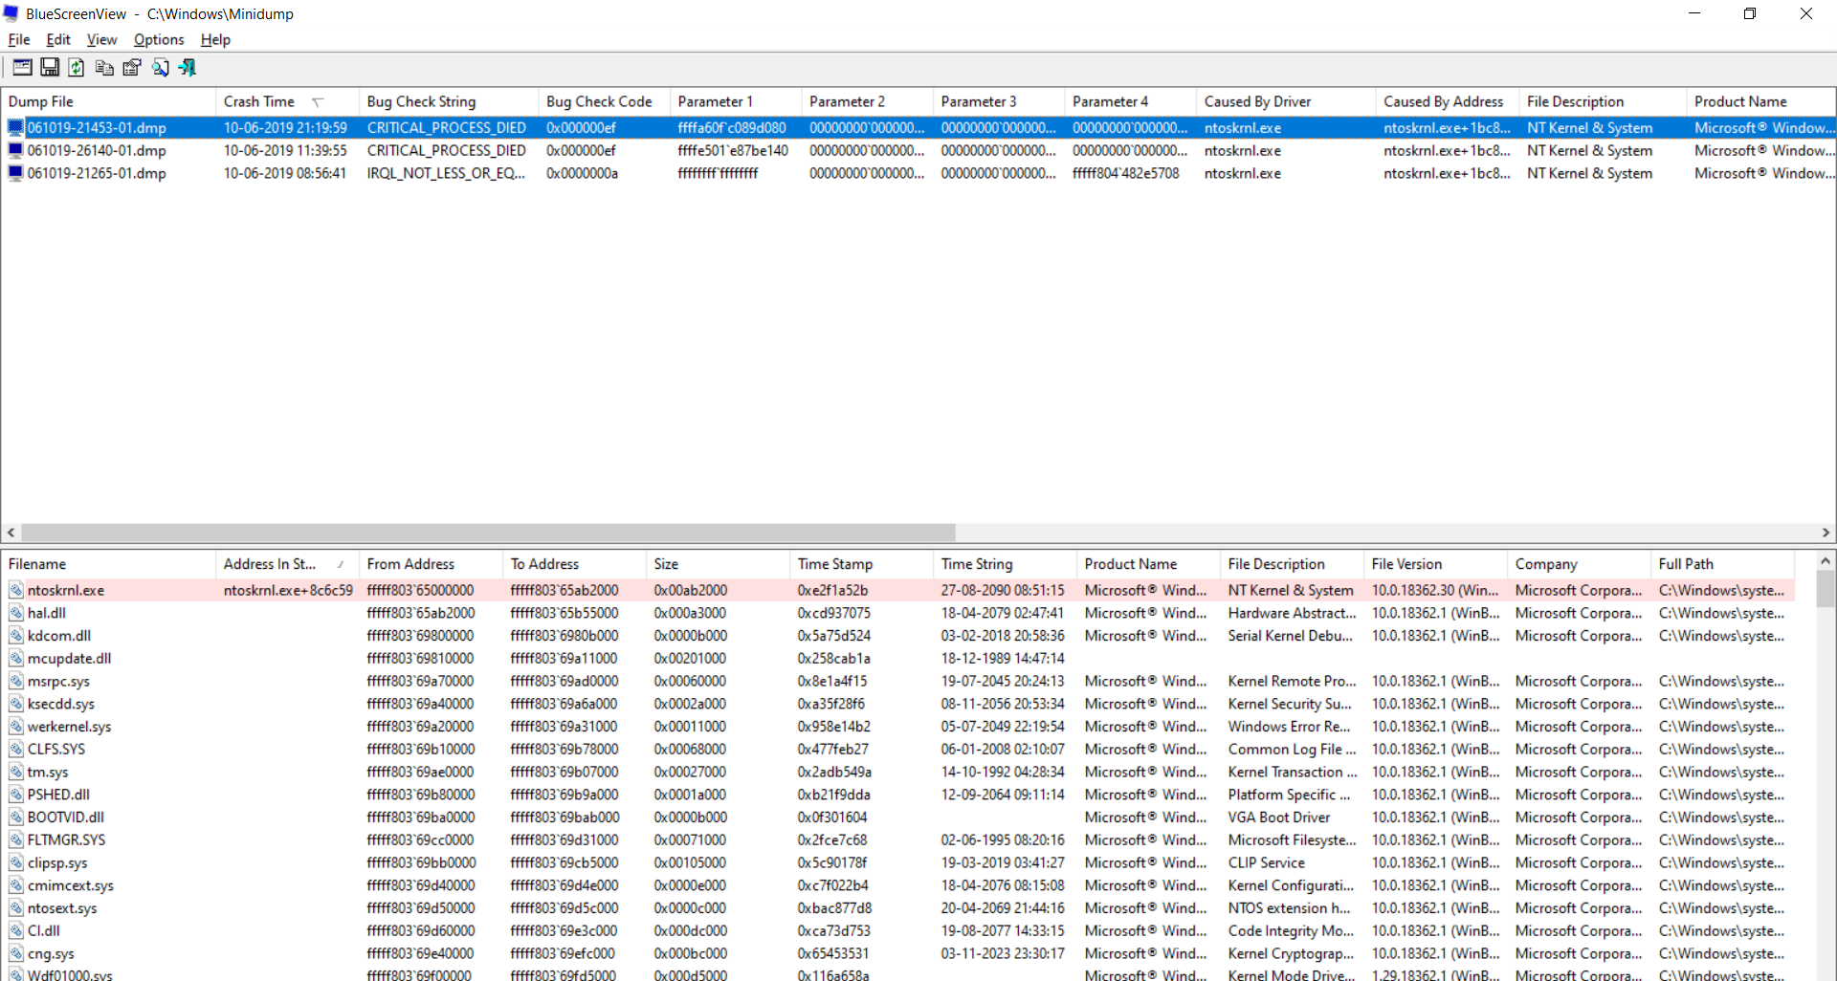Select the 061019-21265-01.dmp crash entry

click(x=97, y=173)
